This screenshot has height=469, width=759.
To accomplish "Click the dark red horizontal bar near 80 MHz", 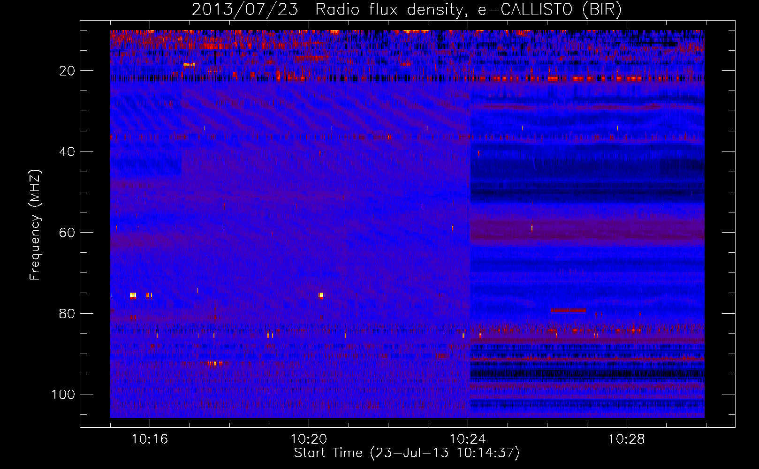I will click(x=568, y=310).
